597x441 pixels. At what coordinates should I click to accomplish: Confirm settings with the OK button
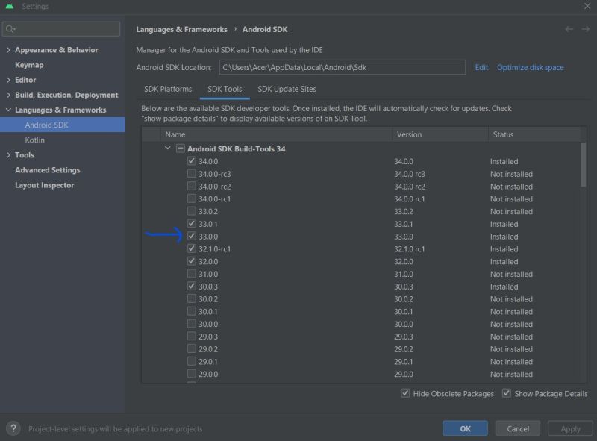pyautogui.click(x=465, y=428)
